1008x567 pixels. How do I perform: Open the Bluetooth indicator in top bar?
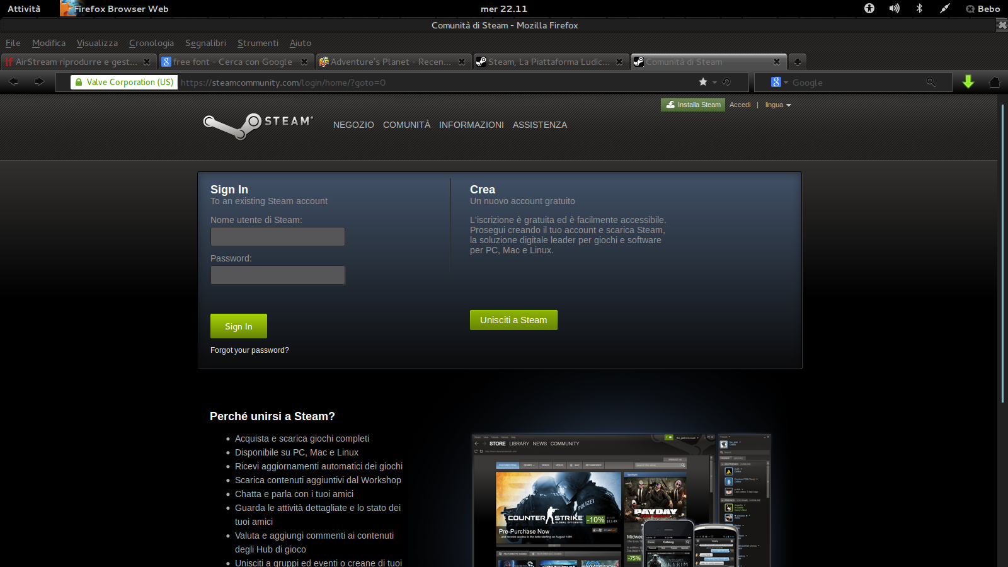click(919, 8)
